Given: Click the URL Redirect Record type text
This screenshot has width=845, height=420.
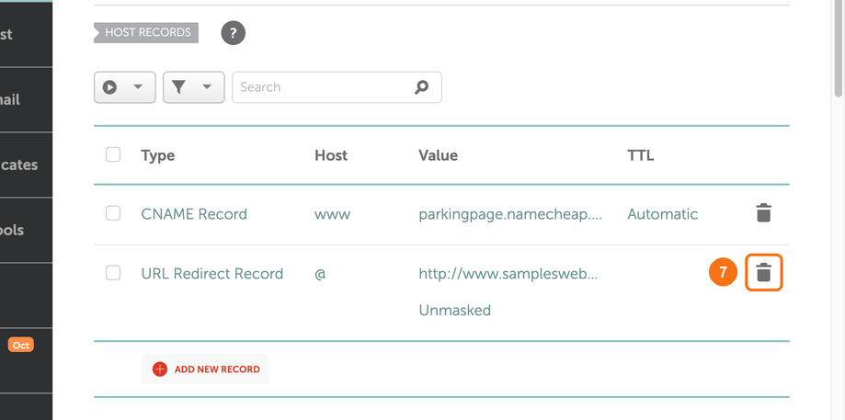Looking at the screenshot, I should tap(211, 274).
